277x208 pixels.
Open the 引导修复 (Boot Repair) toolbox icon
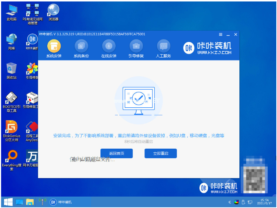click(x=136, y=49)
